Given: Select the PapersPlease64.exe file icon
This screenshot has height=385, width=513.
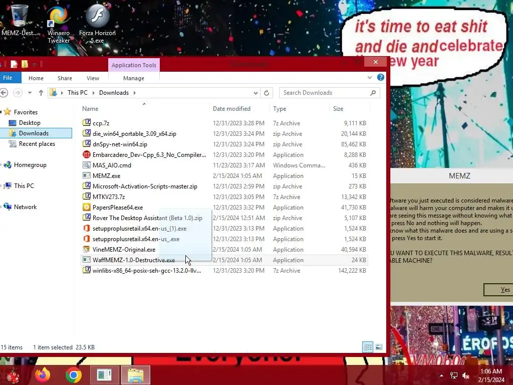Looking at the screenshot, I should (86, 207).
